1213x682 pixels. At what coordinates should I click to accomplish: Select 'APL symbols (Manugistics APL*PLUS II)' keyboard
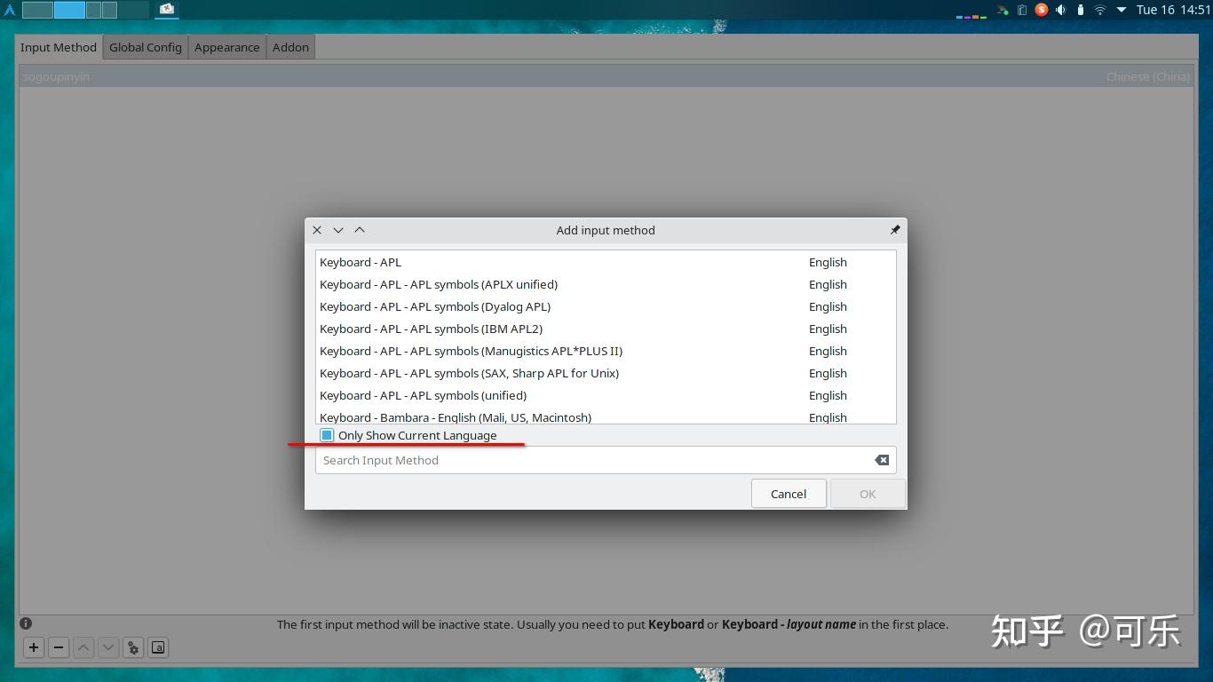[x=606, y=351]
